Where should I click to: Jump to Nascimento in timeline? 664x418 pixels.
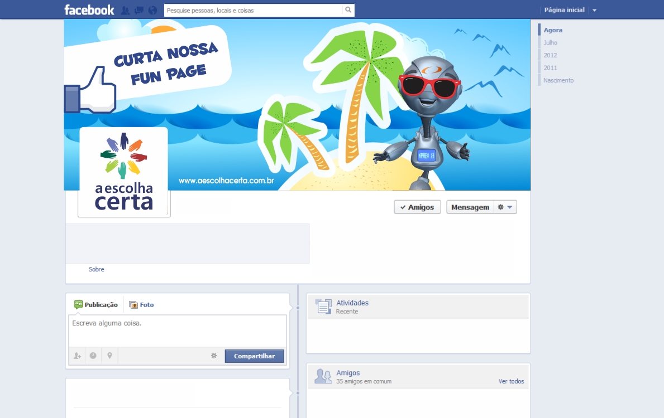tap(558, 80)
